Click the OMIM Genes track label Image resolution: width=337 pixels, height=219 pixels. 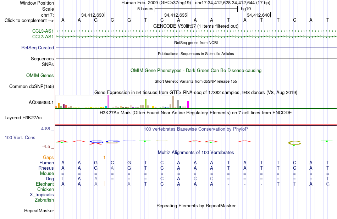(x=40, y=75)
